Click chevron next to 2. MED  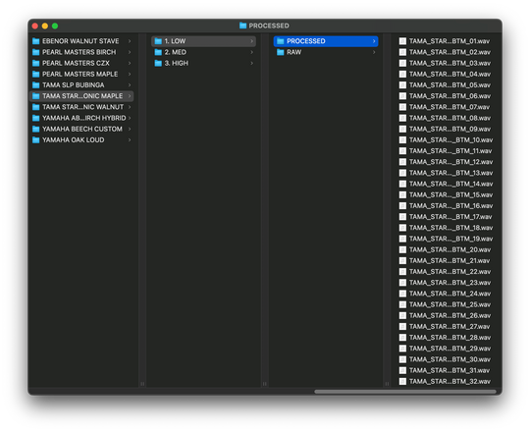[252, 52]
